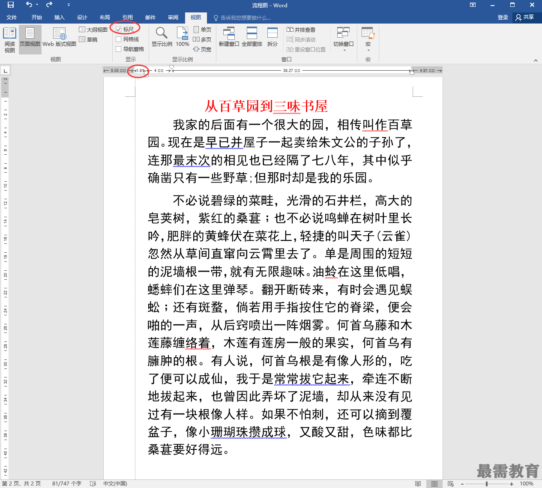This screenshot has height=488, width=542.
Task: Click page number status 第 2 页, 共 2 页
Action: pos(21,483)
